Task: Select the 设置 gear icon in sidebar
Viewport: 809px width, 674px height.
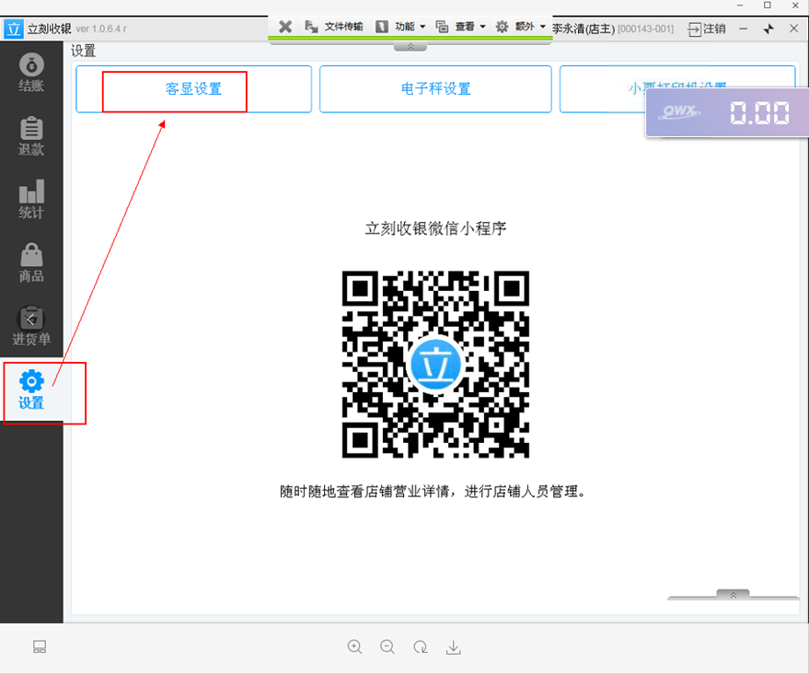Action: 31,381
